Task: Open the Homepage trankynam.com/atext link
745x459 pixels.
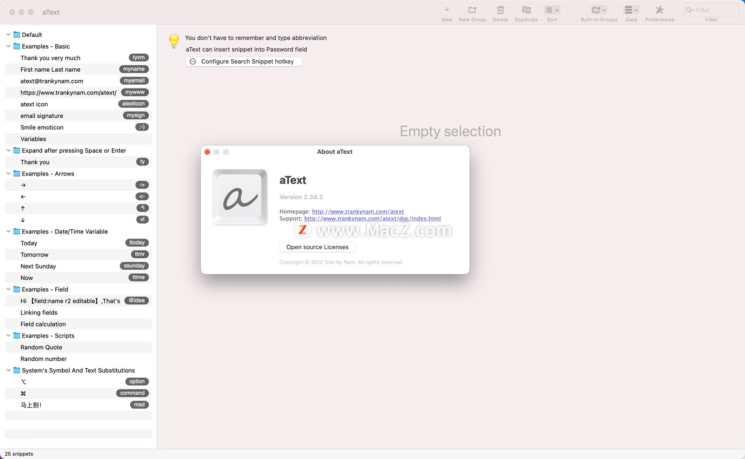Action: point(358,212)
